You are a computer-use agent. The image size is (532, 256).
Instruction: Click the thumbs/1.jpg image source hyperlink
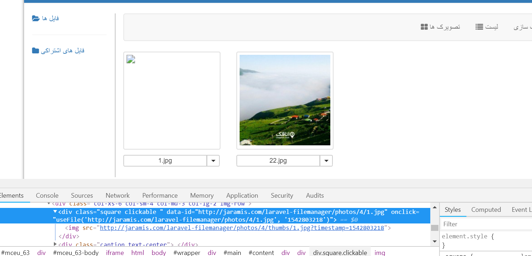point(242,227)
